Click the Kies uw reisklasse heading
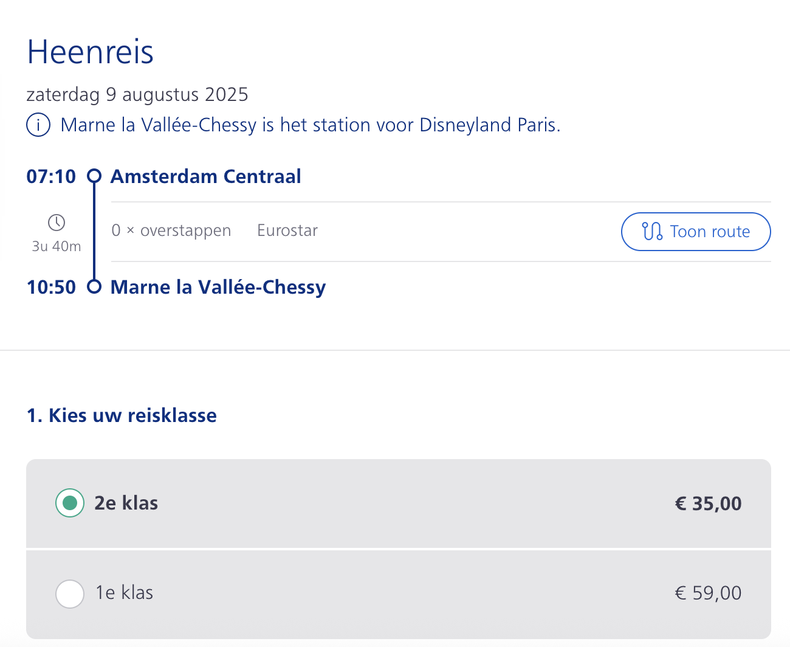Viewport: 790px width, 647px height. [x=122, y=415]
